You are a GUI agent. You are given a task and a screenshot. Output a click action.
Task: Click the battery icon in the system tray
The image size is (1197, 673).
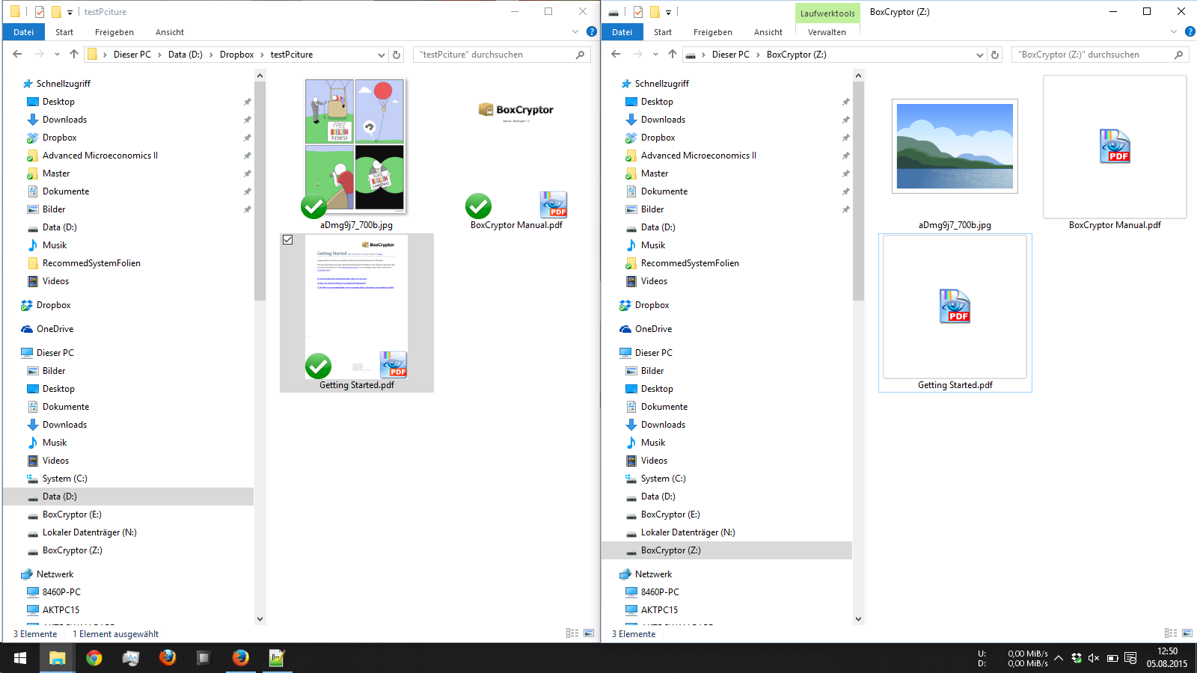pyautogui.click(x=1112, y=658)
